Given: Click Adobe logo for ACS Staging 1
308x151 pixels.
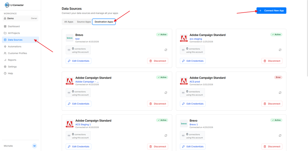Looking at the screenshot, I should tap(70, 124).
